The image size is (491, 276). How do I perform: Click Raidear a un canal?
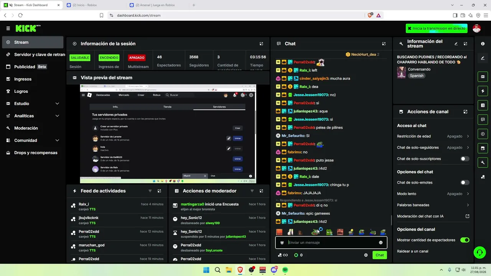pos(413,251)
